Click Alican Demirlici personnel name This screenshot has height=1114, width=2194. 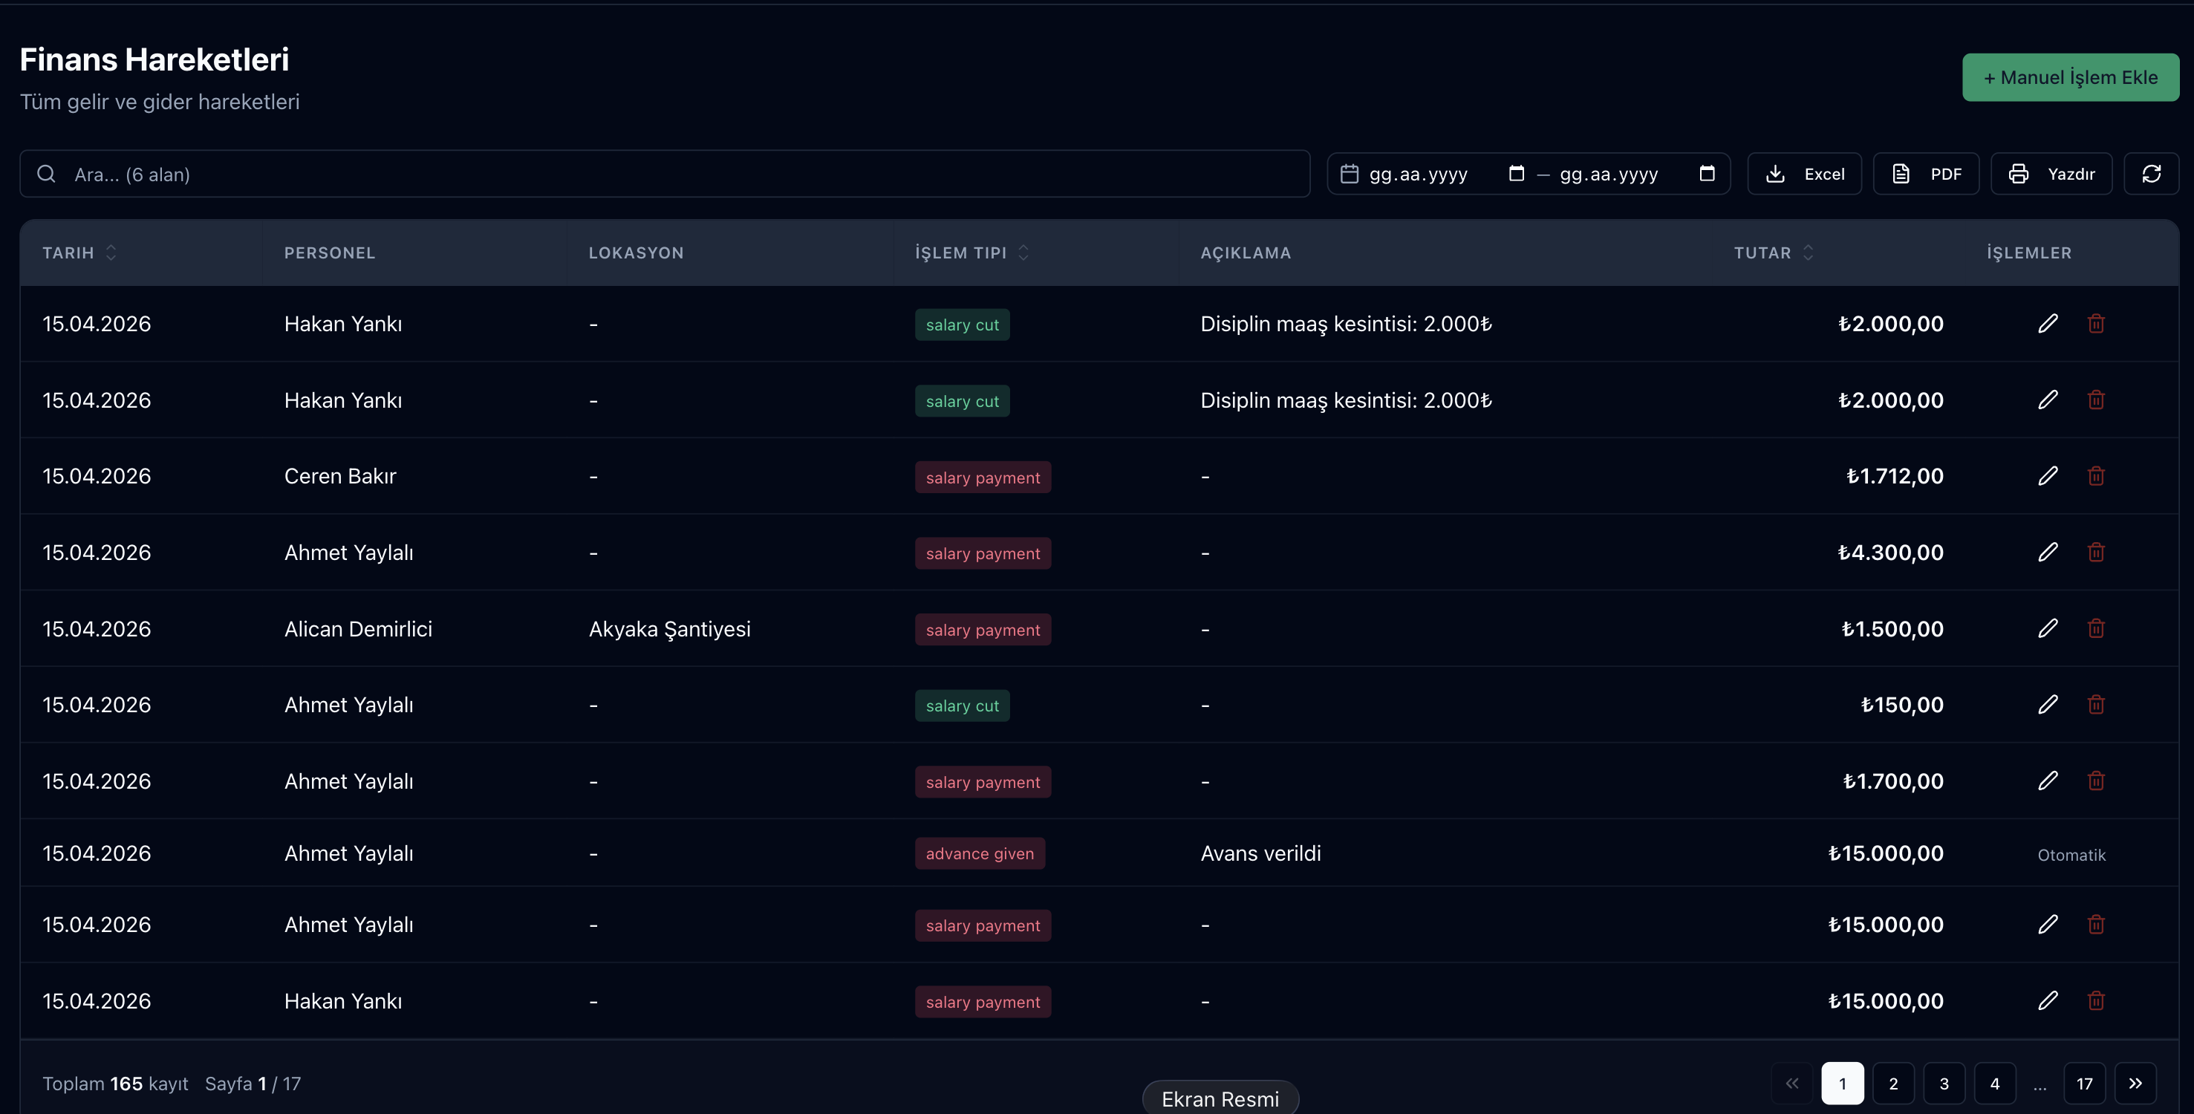358,628
